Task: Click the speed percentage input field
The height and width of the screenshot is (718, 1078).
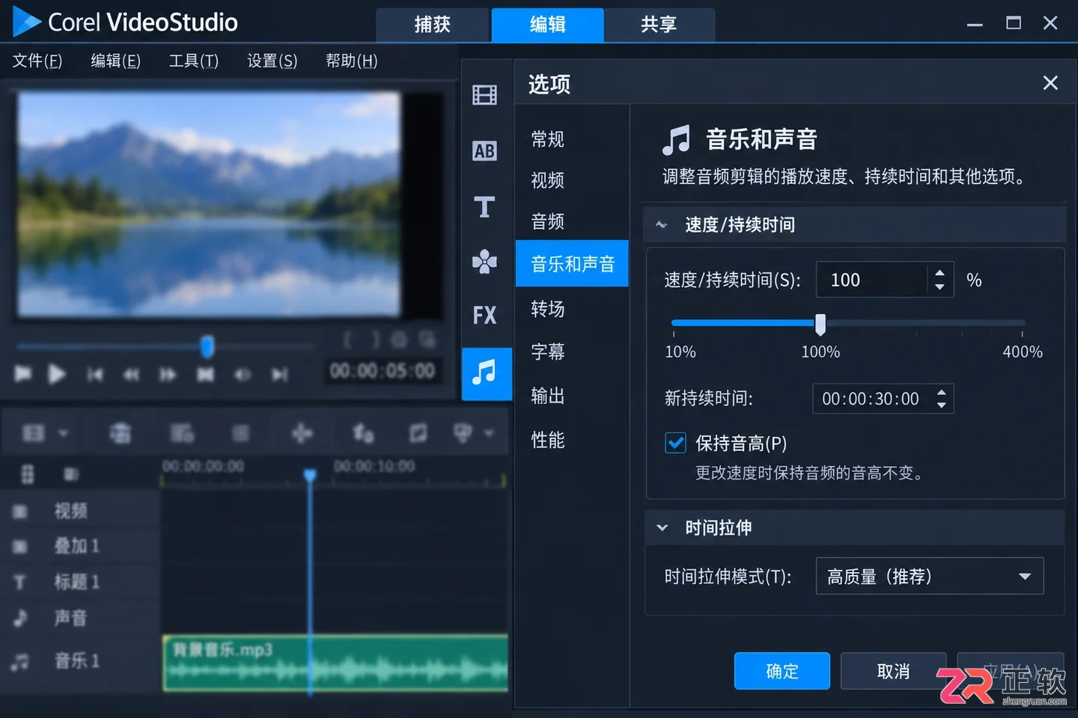Action: (x=871, y=280)
